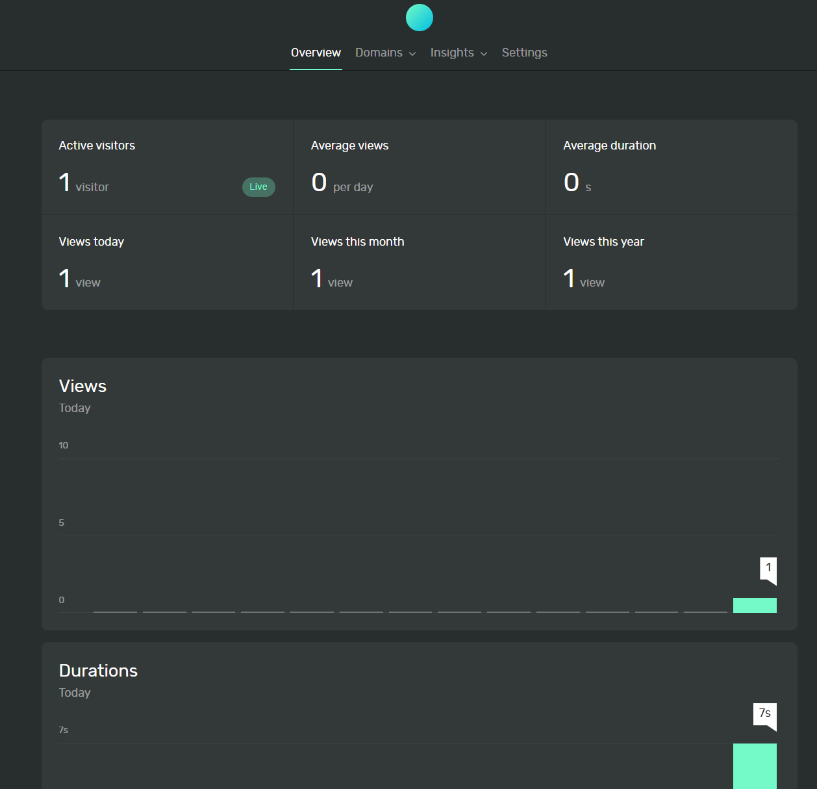Click the green bar in Views chart
The width and height of the screenshot is (817, 789).
pyautogui.click(x=755, y=605)
